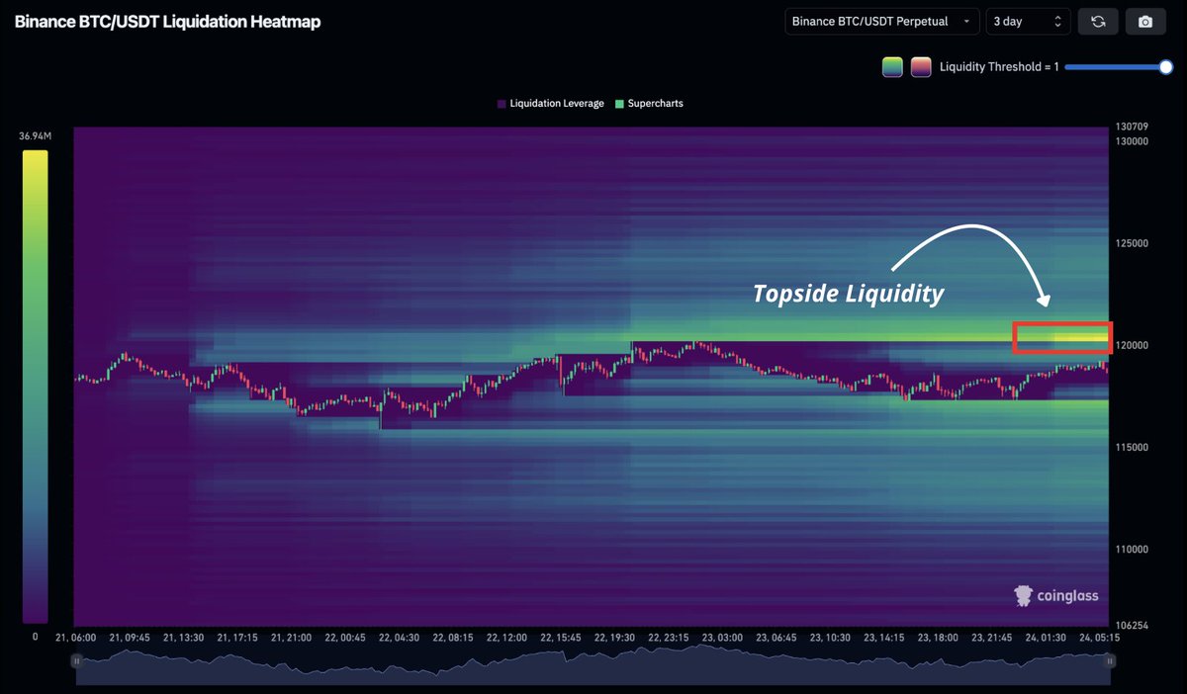
Task: Click the 22, 12:00 time axis label
Action: point(506,638)
